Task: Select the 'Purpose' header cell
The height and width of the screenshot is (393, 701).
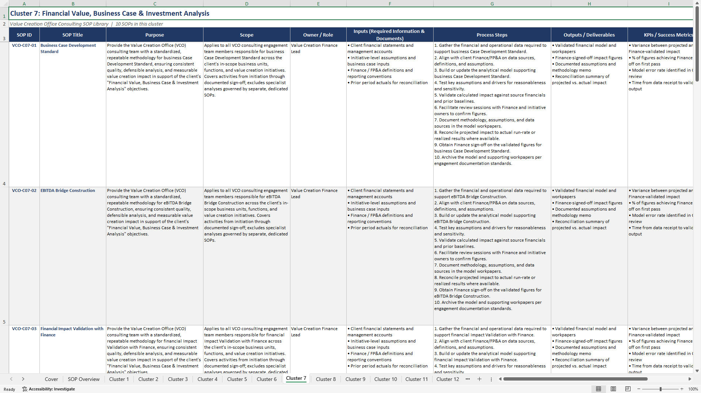Action: [155, 35]
